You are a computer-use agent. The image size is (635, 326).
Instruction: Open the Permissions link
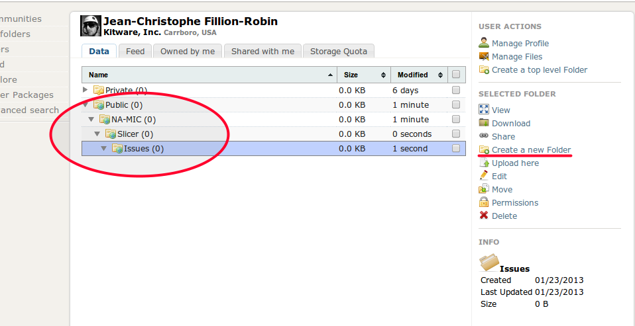tap(514, 203)
